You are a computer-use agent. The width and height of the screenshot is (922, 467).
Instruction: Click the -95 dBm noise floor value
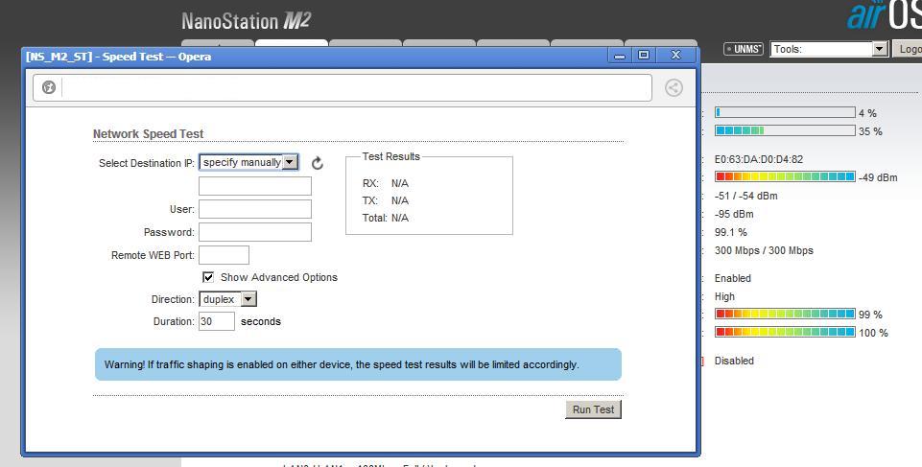pyautogui.click(x=734, y=214)
